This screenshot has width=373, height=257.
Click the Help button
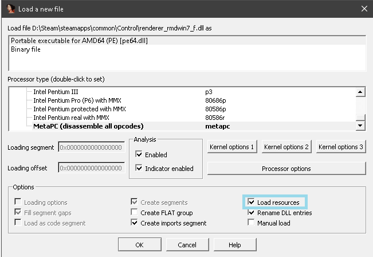coord(234,245)
